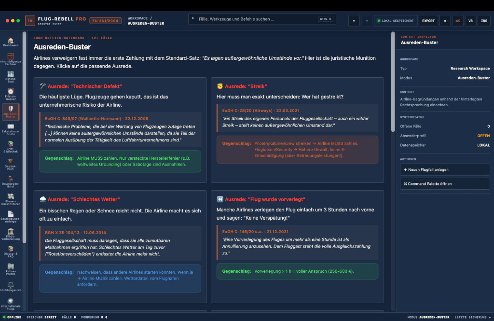Select the Airline-Profile sidebar item
Viewport: 494px width, 321px height.
click(11, 269)
